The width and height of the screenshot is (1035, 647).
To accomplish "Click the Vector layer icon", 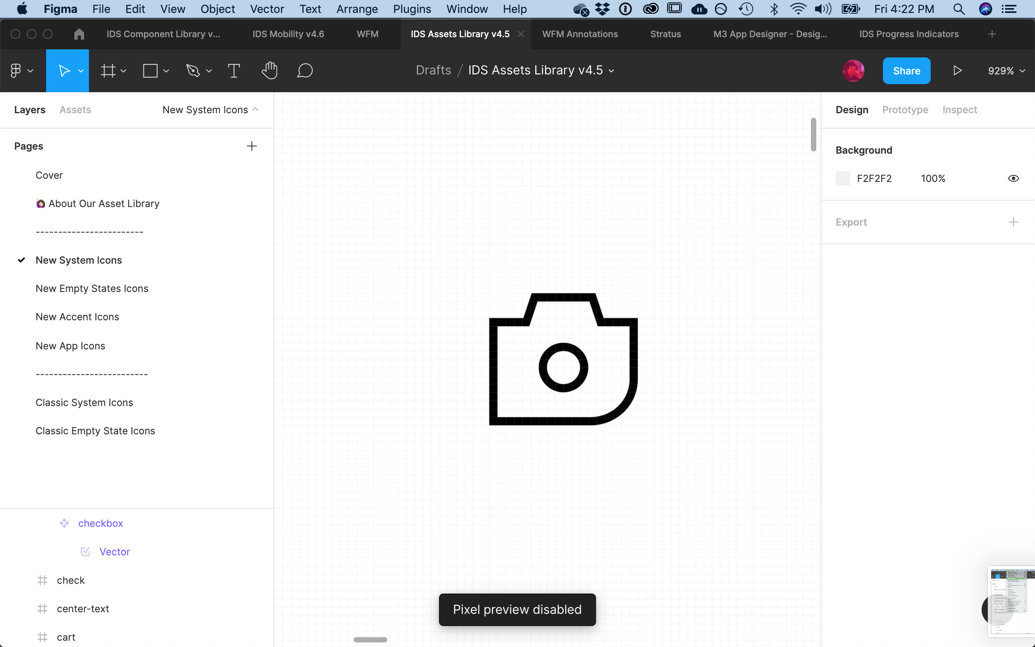I will [x=86, y=552].
